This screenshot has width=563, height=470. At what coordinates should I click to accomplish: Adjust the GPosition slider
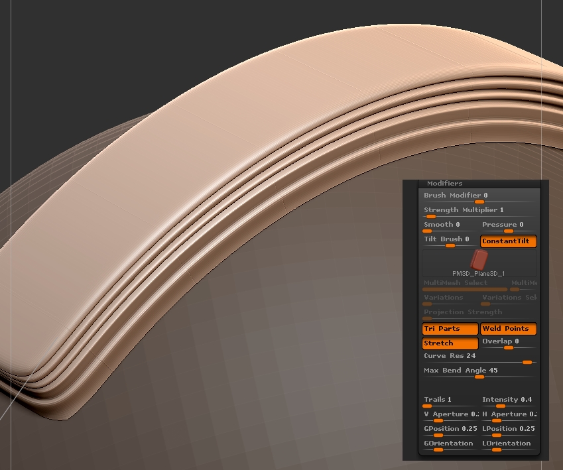point(450,432)
